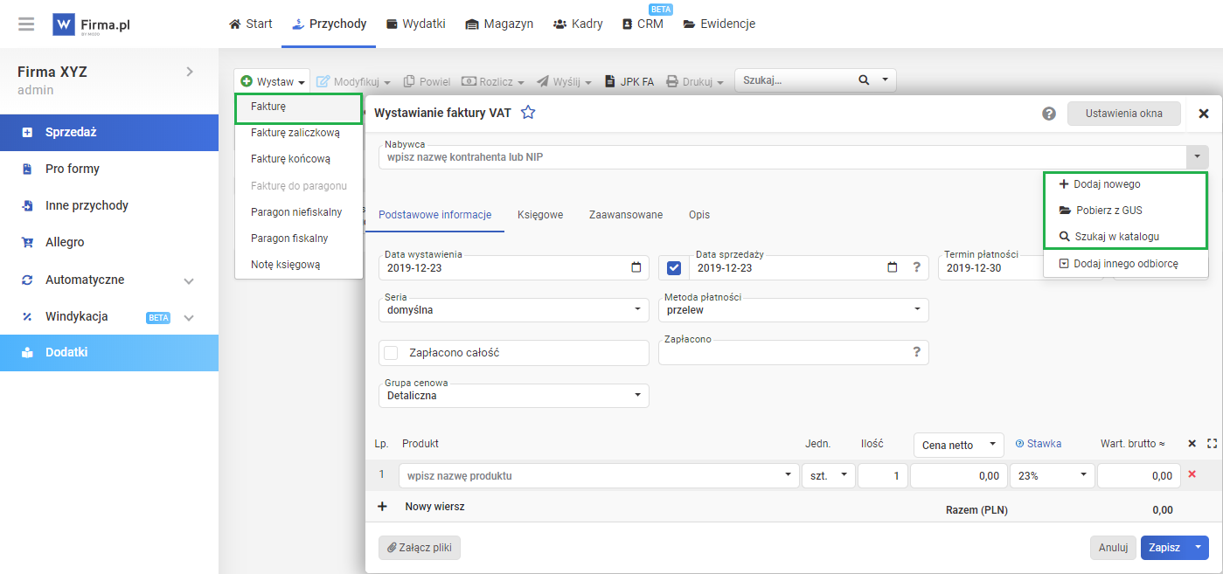The image size is (1223, 574).
Task: Select Sprzedaż in sidebar
Action: (x=109, y=133)
